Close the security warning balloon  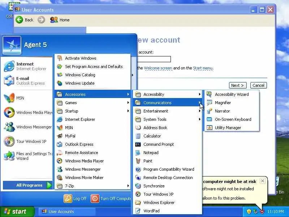tap(263, 181)
